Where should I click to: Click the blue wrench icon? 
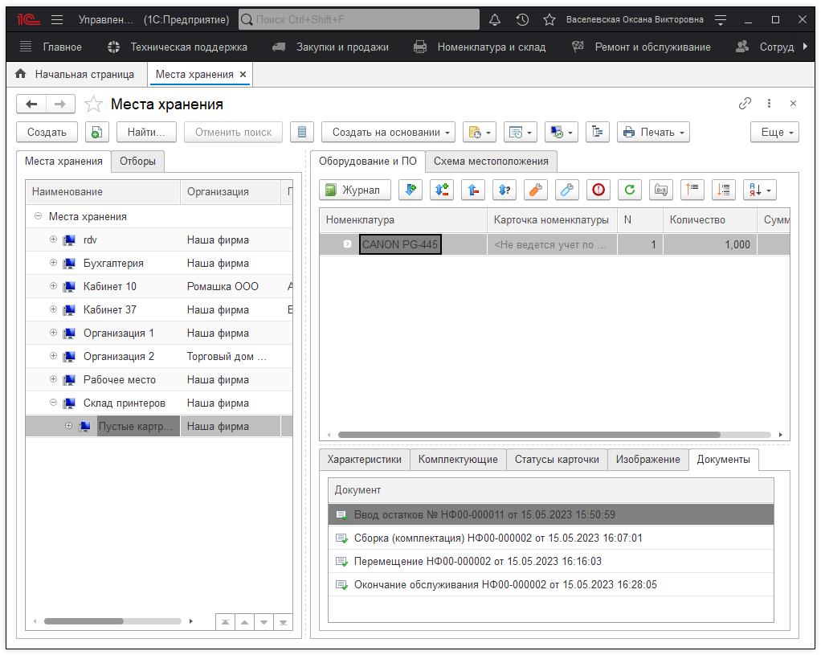coord(567,190)
